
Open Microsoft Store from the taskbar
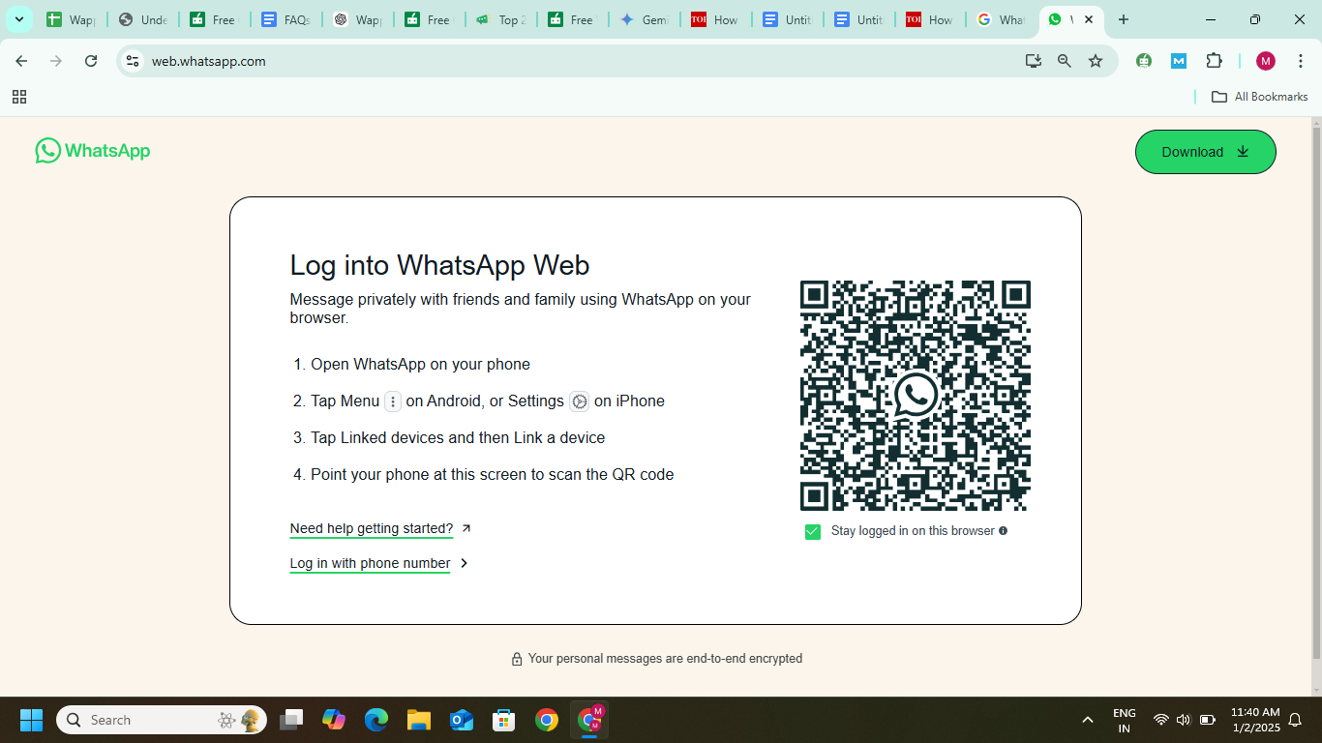[x=504, y=720]
